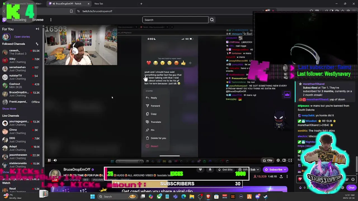This screenshot has width=358, height=201.
Task: Switch to the BruceDropEmOff - Twitch browser tab
Action: (x=69, y=4)
